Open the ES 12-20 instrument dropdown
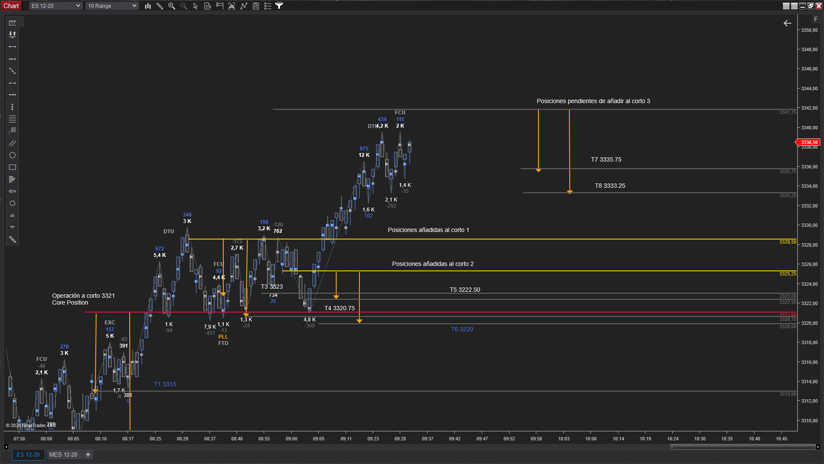This screenshot has width=824, height=464. point(55,6)
